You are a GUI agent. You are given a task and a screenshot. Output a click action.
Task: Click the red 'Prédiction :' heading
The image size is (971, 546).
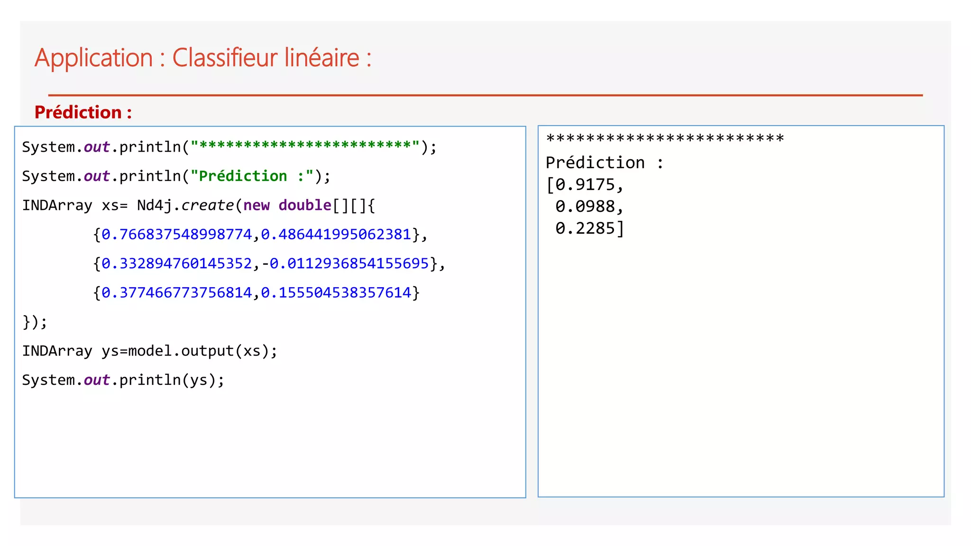pyautogui.click(x=83, y=112)
